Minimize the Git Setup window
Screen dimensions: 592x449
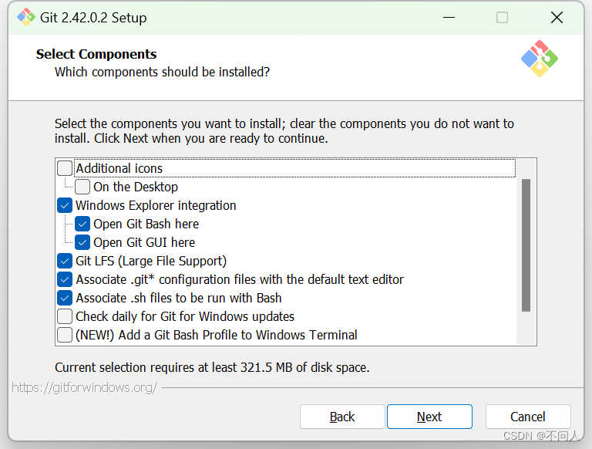pos(448,17)
